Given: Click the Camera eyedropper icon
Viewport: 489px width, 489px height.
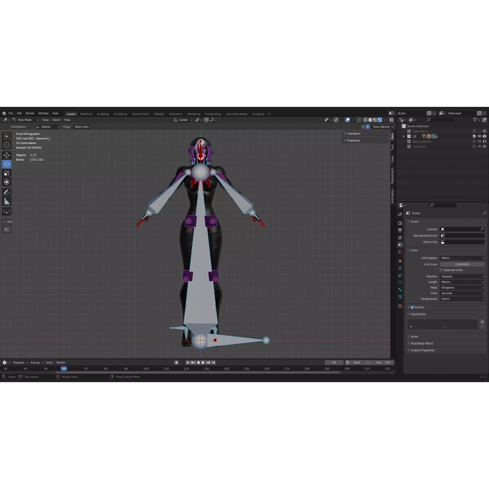Looking at the screenshot, I should coord(482,229).
